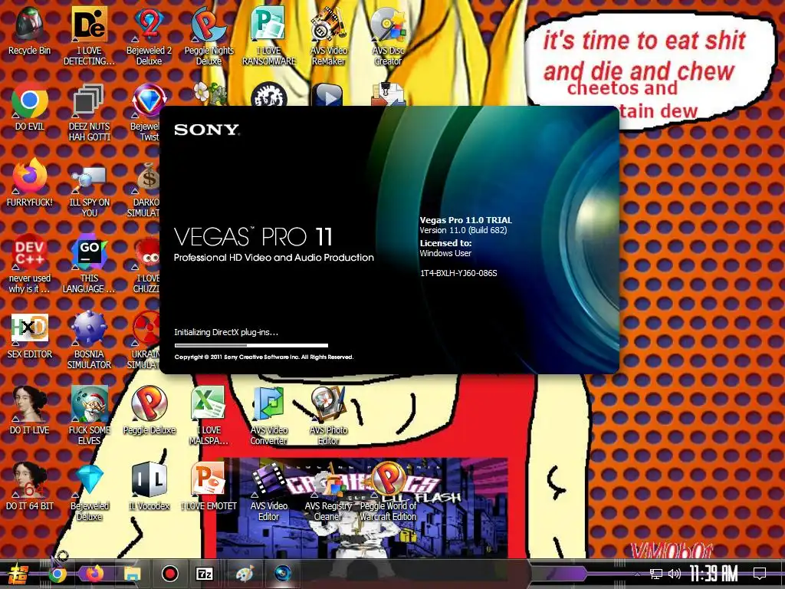Open Paint palette icon in taskbar
This screenshot has width=785, height=589.
pyautogui.click(x=245, y=574)
